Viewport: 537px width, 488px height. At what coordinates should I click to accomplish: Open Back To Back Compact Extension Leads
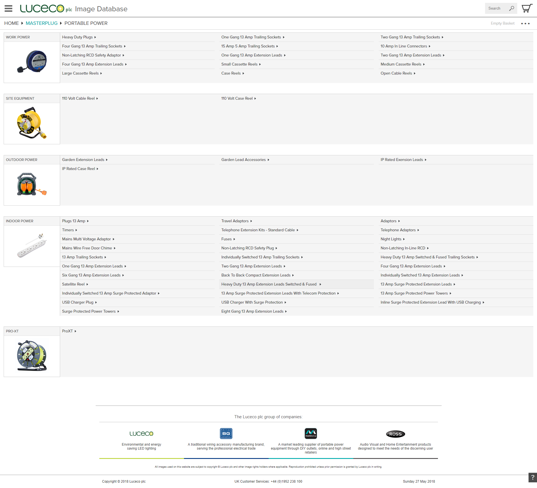(x=257, y=275)
